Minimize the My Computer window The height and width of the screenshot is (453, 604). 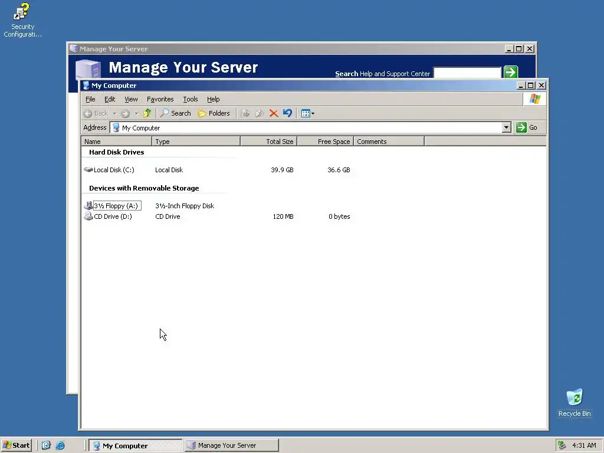click(521, 86)
